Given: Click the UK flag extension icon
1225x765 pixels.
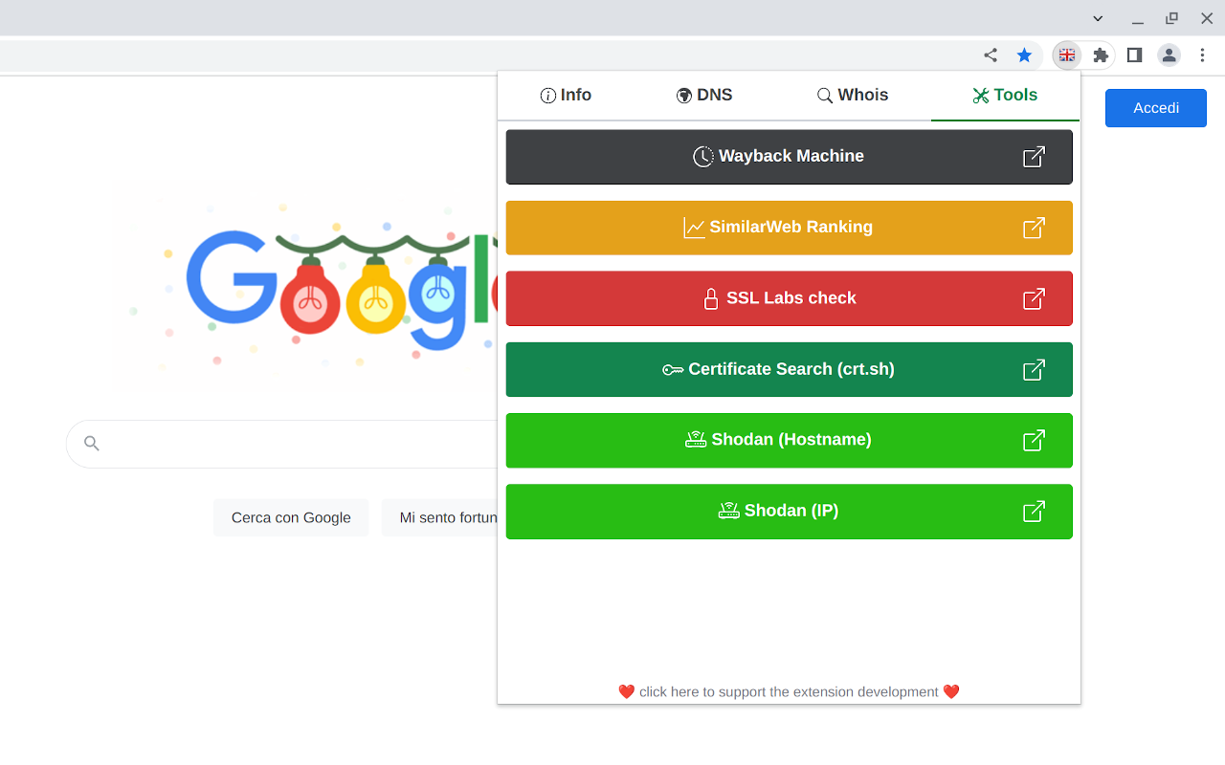Looking at the screenshot, I should click(x=1066, y=55).
